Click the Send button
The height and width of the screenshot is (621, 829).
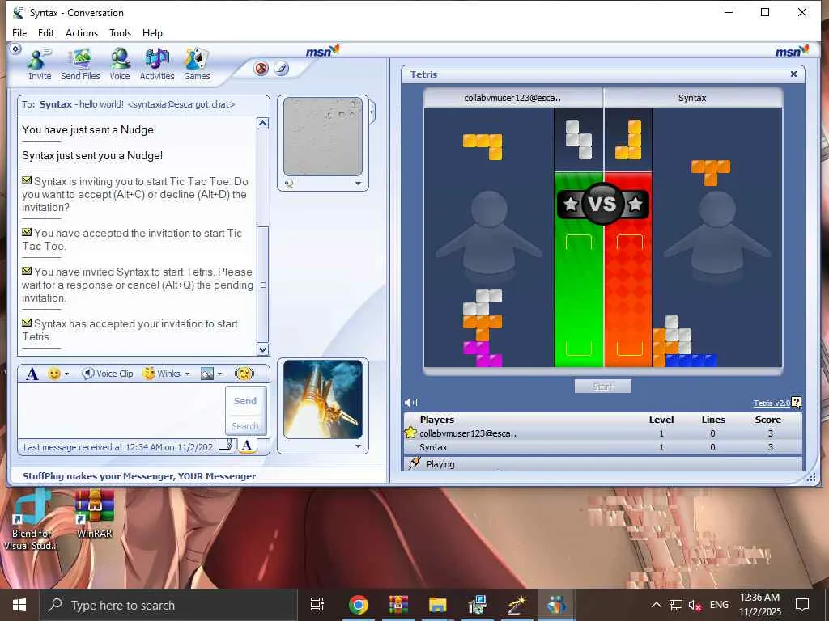coord(245,401)
